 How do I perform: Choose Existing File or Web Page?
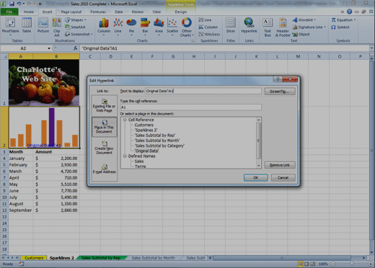(105, 106)
